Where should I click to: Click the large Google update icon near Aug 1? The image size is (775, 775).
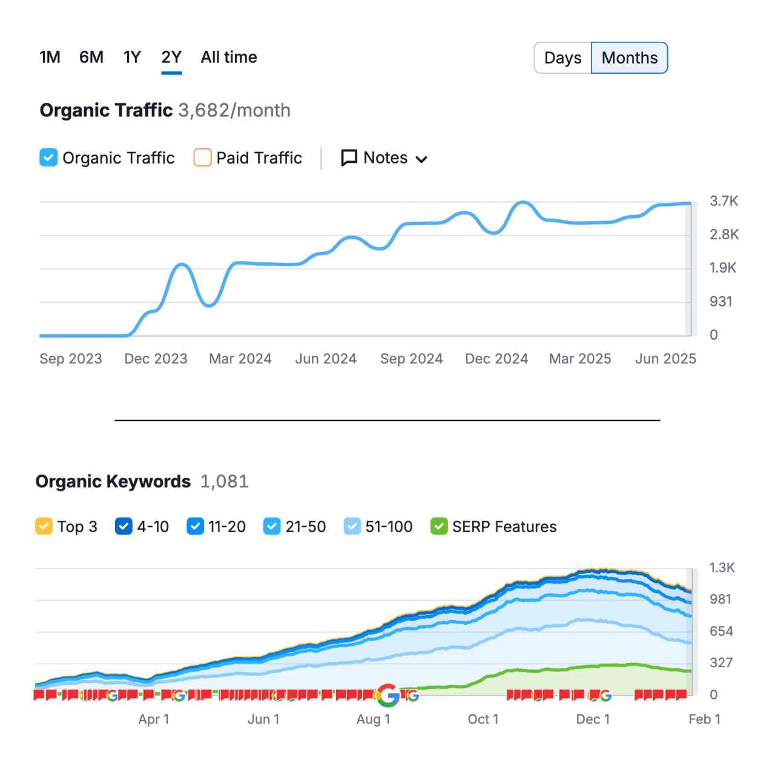pos(388,696)
